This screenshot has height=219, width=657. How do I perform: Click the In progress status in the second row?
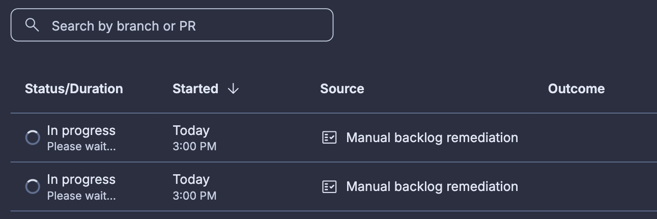pyautogui.click(x=81, y=180)
